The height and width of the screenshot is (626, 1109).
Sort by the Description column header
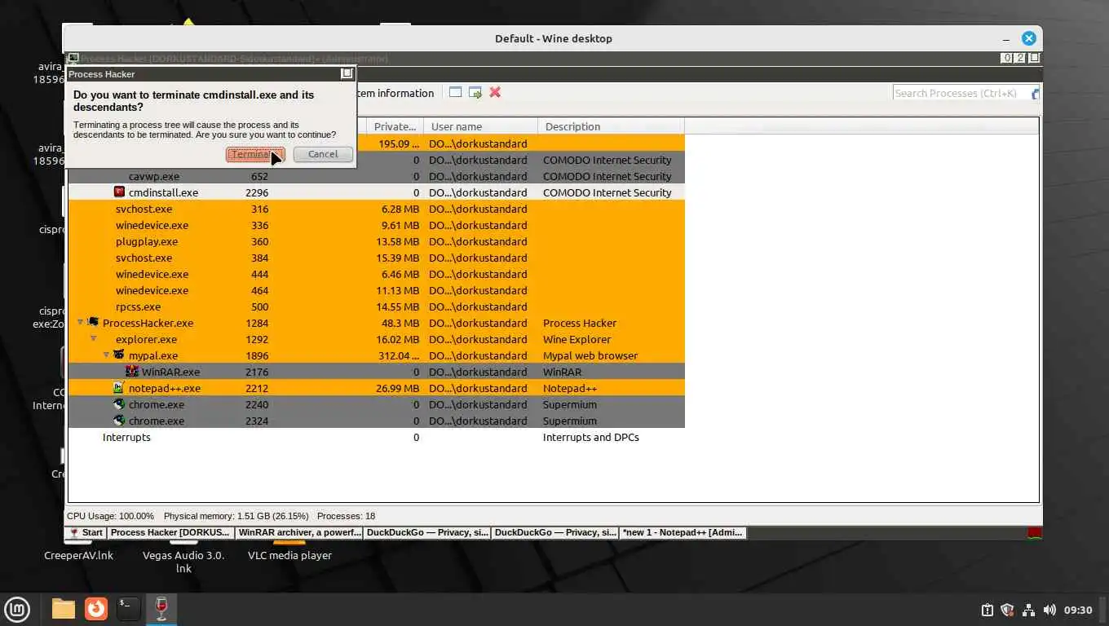[x=611, y=126]
